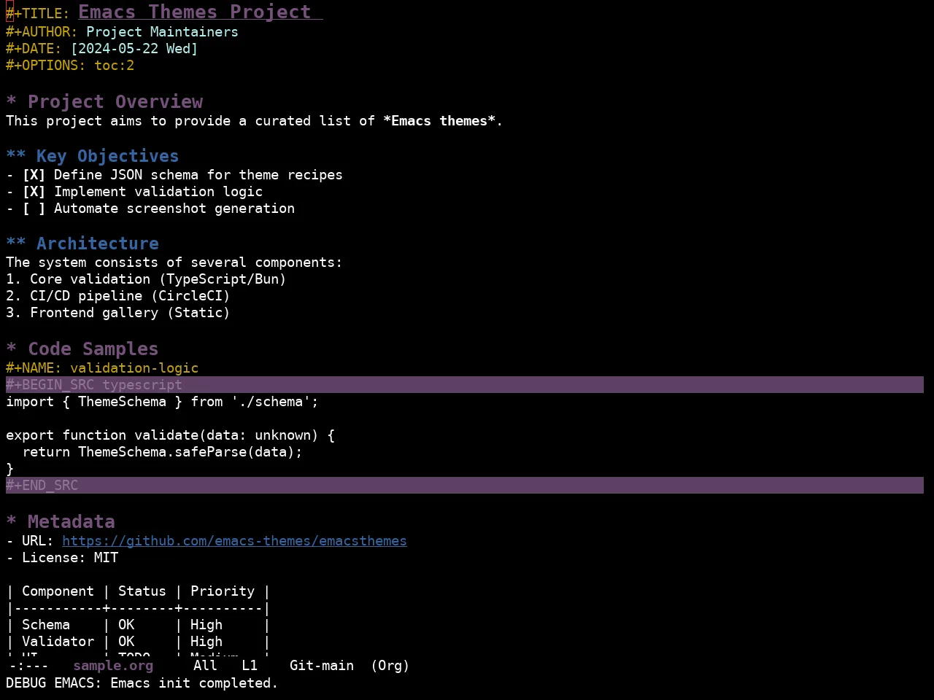The height and width of the screenshot is (700, 934).
Task: Click the Component table header cell
Action: pos(58,591)
